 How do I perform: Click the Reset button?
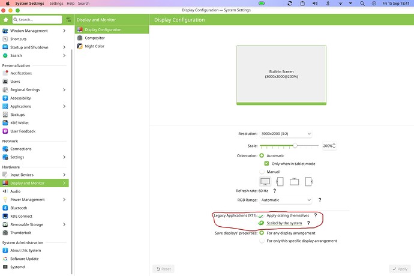[x=163, y=269]
